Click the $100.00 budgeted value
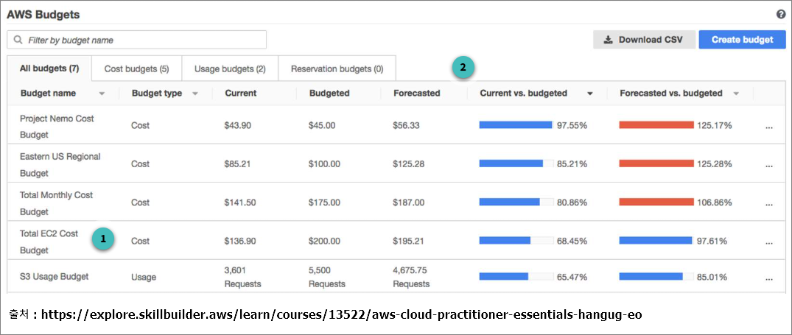The image size is (792, 335). click(324, 164)
